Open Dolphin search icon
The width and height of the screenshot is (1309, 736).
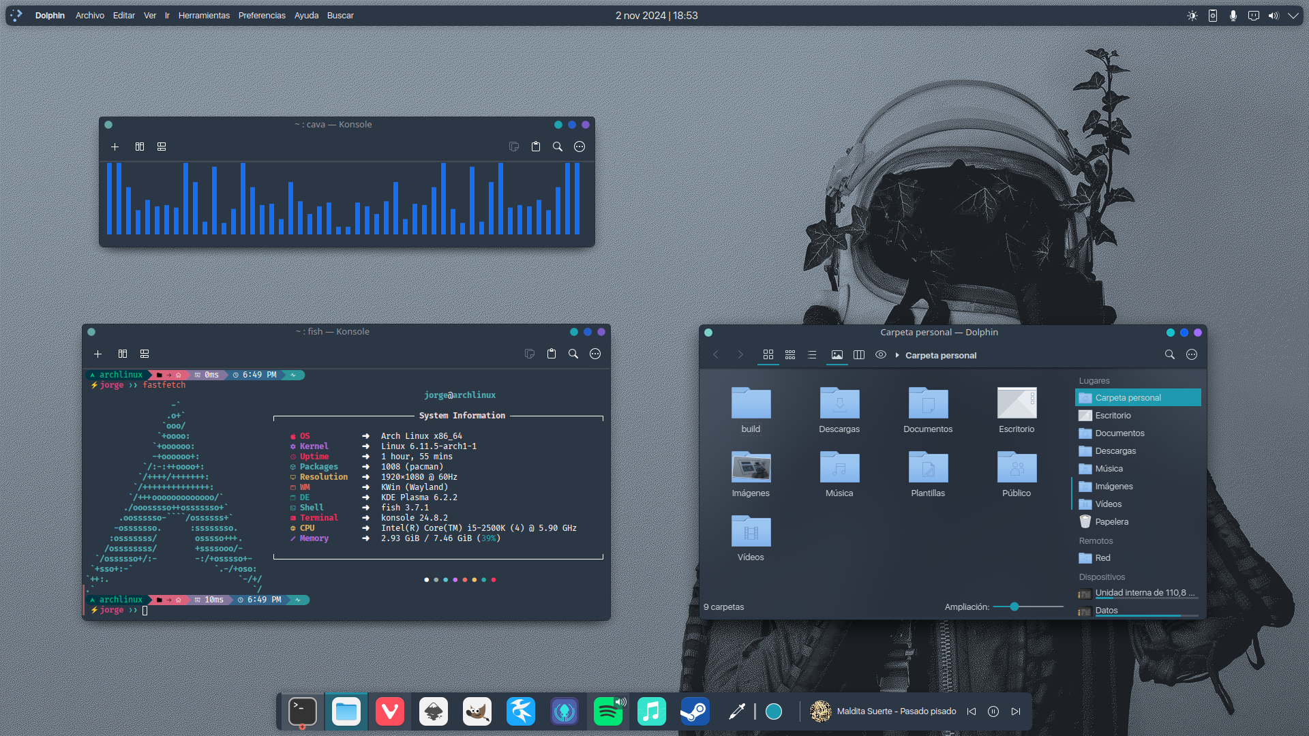[x=1170, y=354]
